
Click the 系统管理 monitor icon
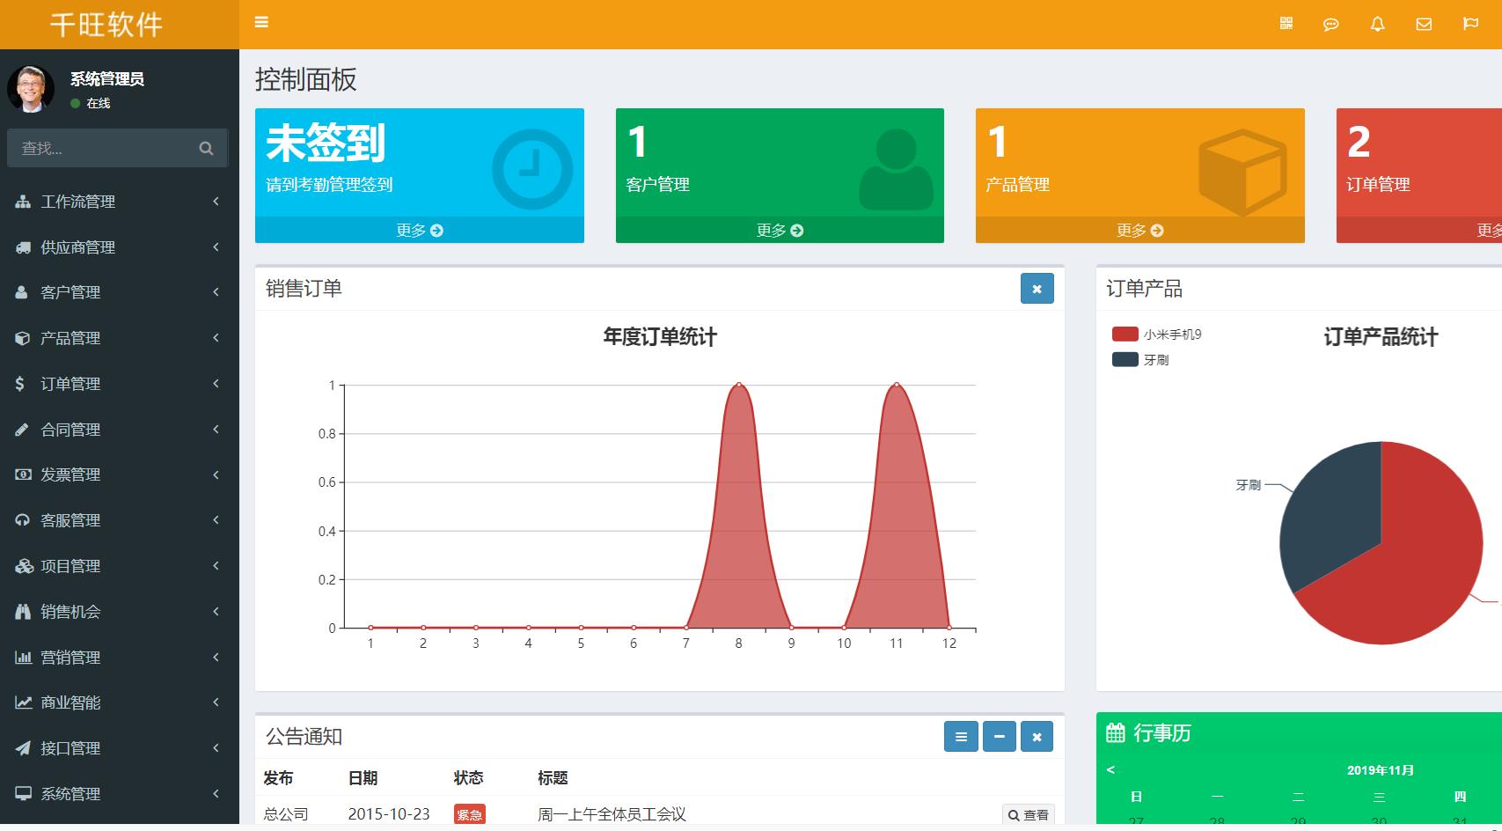tap(23, 794)
